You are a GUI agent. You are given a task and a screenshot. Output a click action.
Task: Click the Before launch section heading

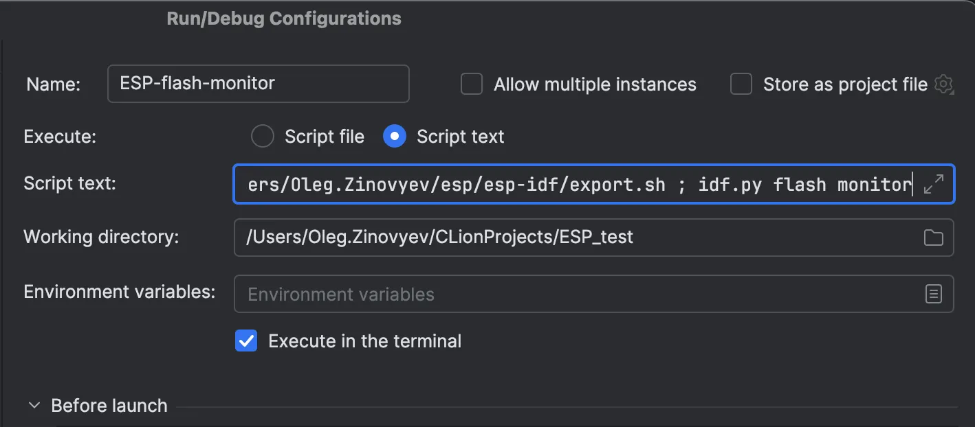tap(109, 406)
